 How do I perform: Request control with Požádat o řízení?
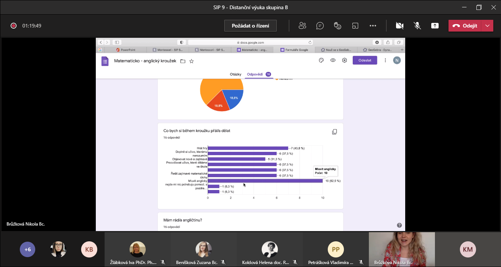[x=250, y=26]
